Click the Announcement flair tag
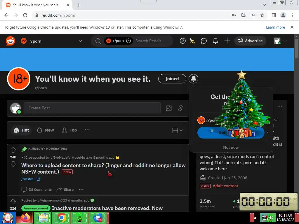This screenshot has height=224, width=299. 36,208
